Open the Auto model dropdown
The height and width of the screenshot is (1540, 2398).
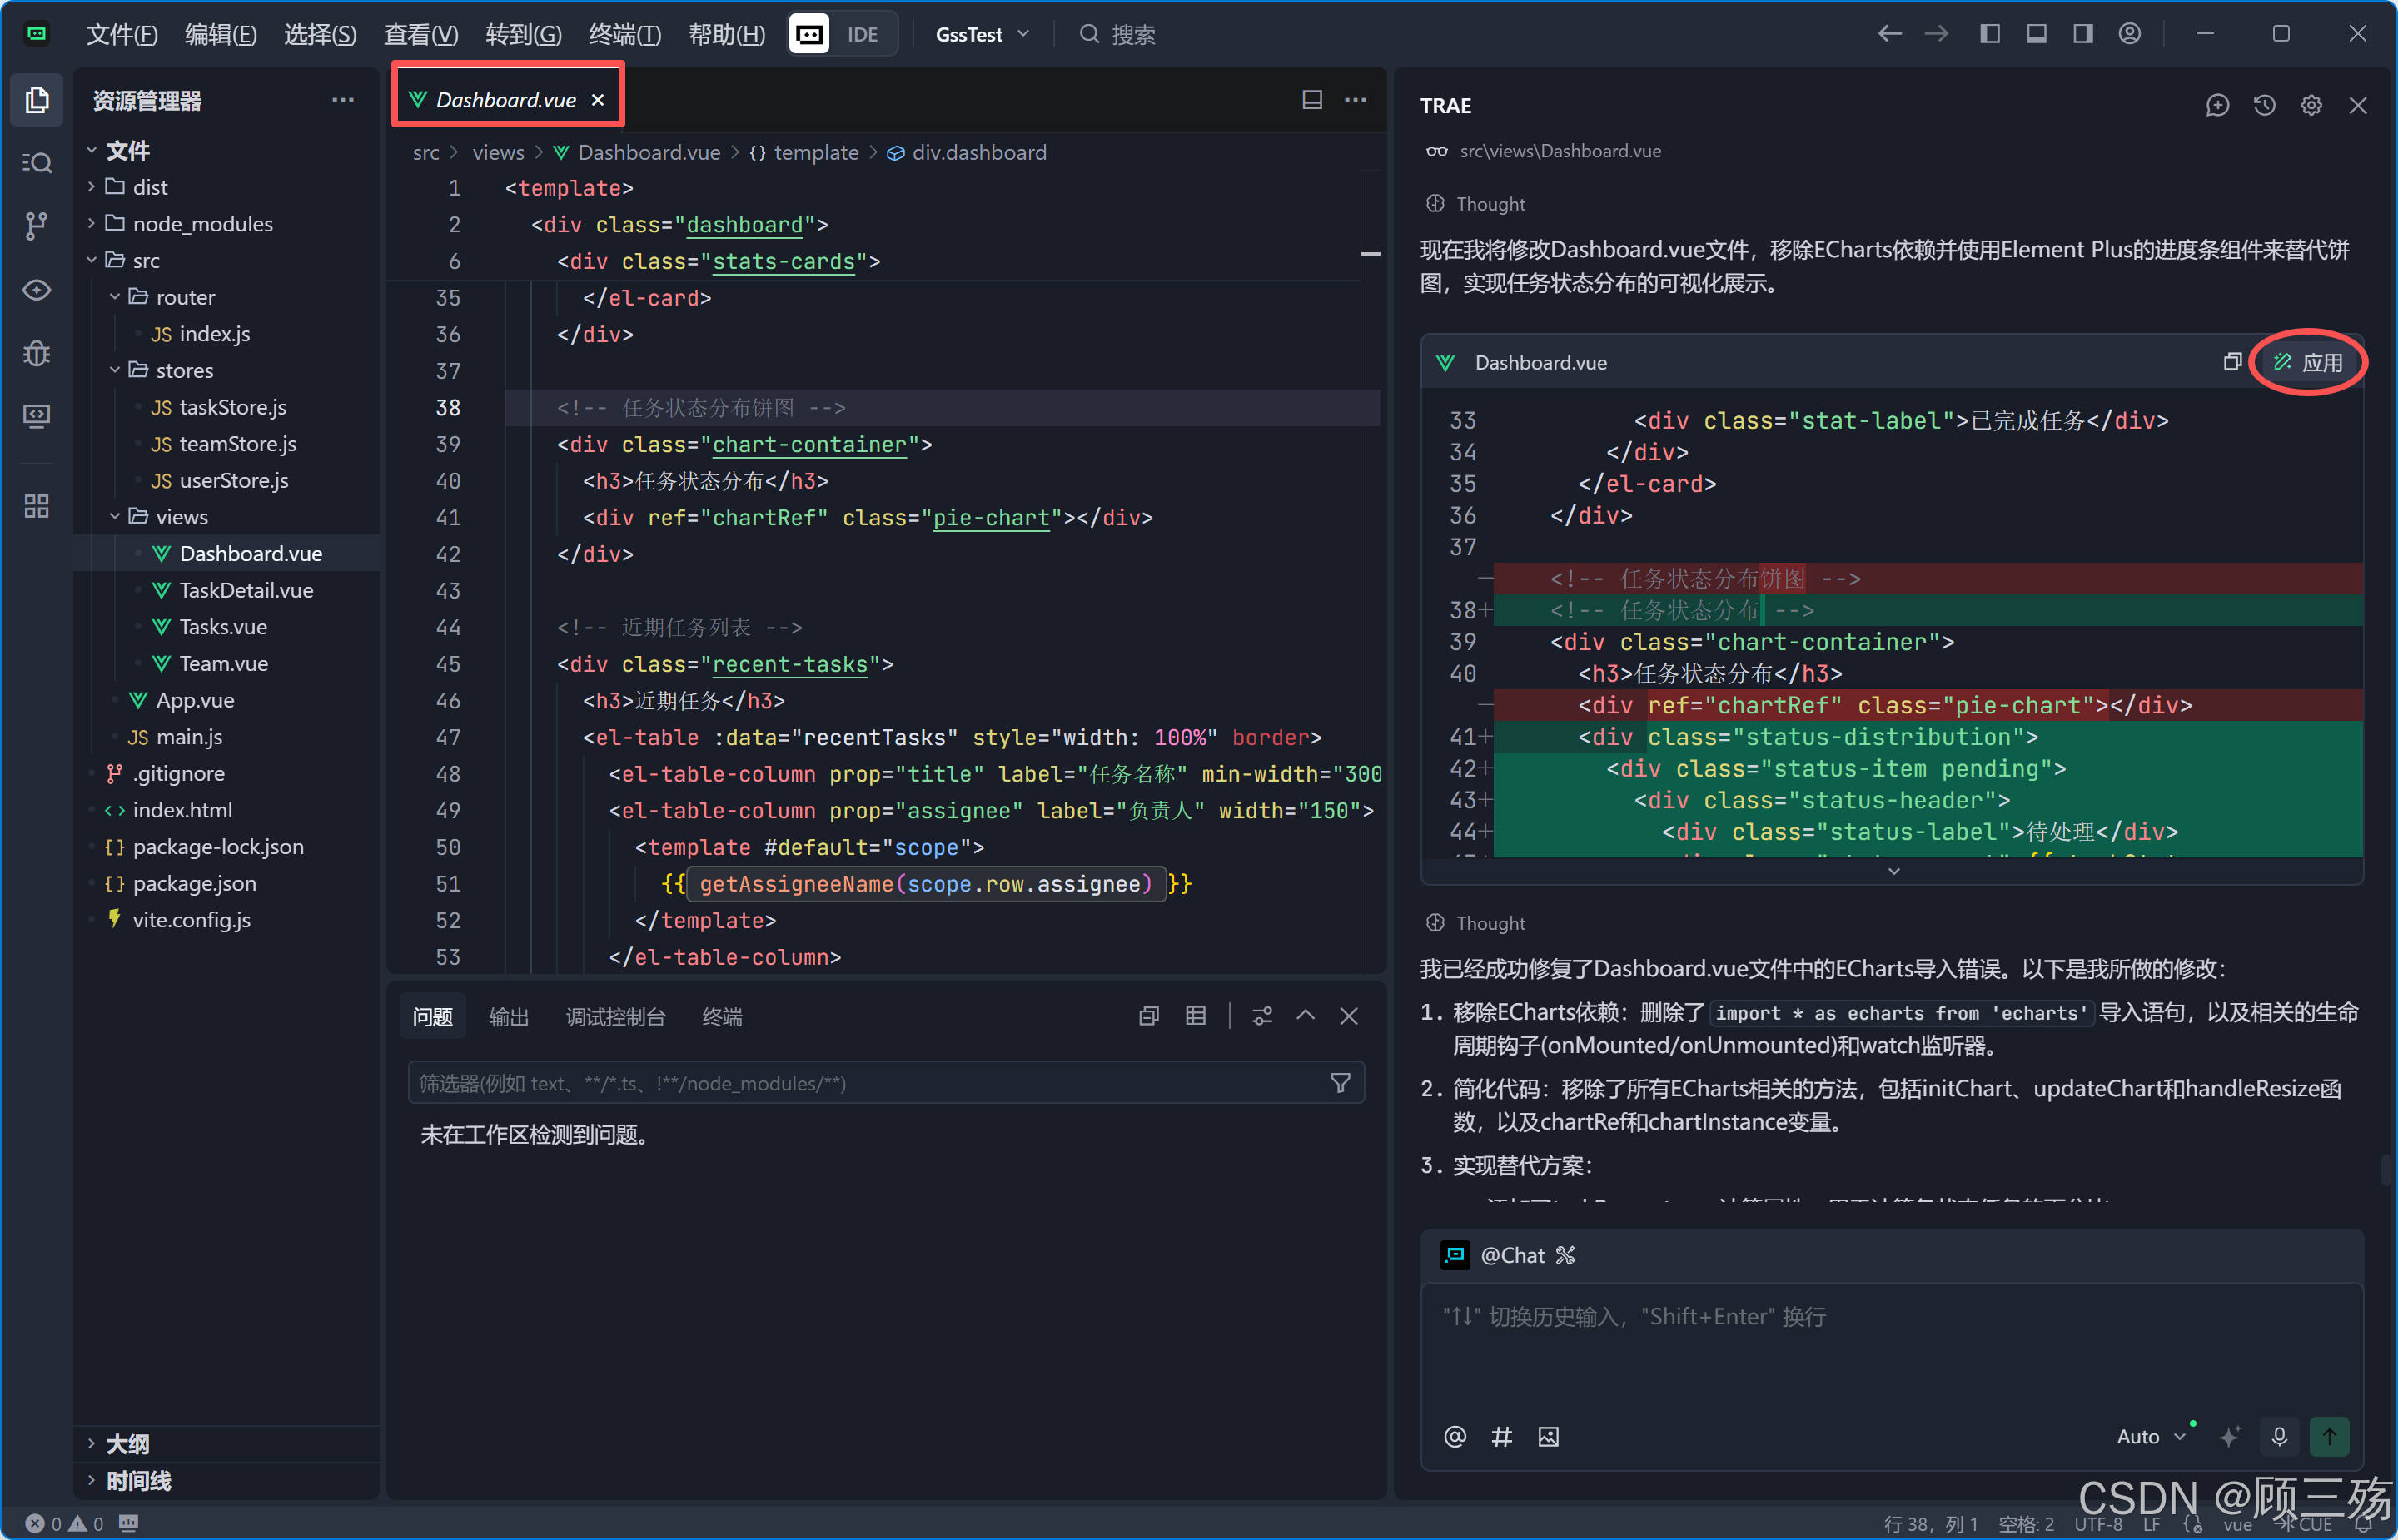(x=2150, y=1437)
